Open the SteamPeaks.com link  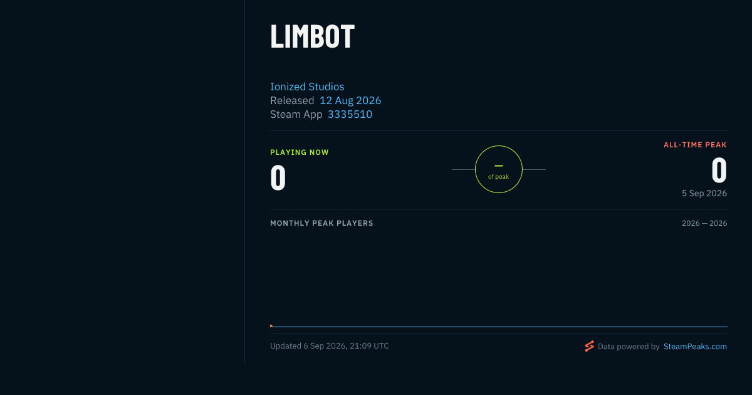(x=695, y=346)
